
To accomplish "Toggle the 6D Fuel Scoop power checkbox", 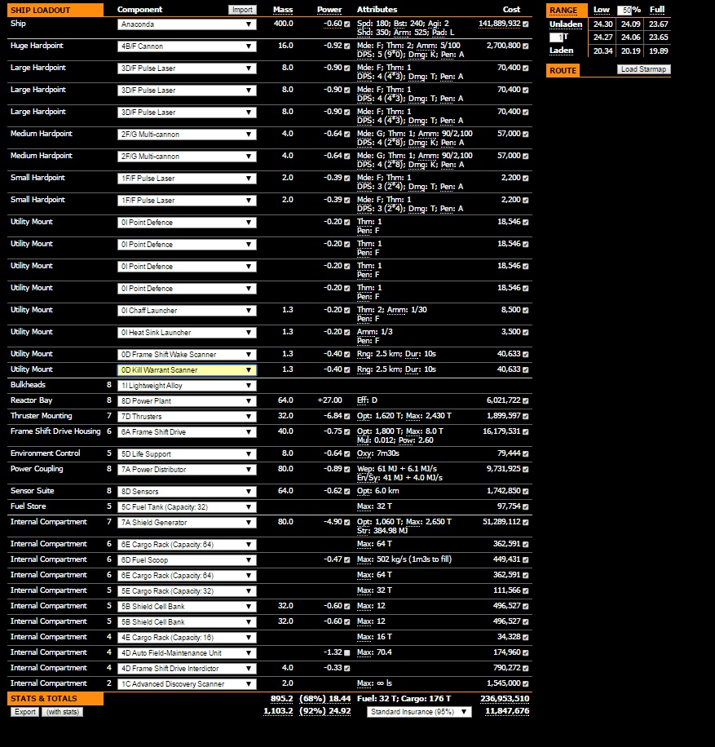I will click(346, 559).
